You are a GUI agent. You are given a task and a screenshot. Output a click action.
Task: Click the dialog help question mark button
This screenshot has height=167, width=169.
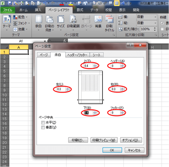pos(130,45)
